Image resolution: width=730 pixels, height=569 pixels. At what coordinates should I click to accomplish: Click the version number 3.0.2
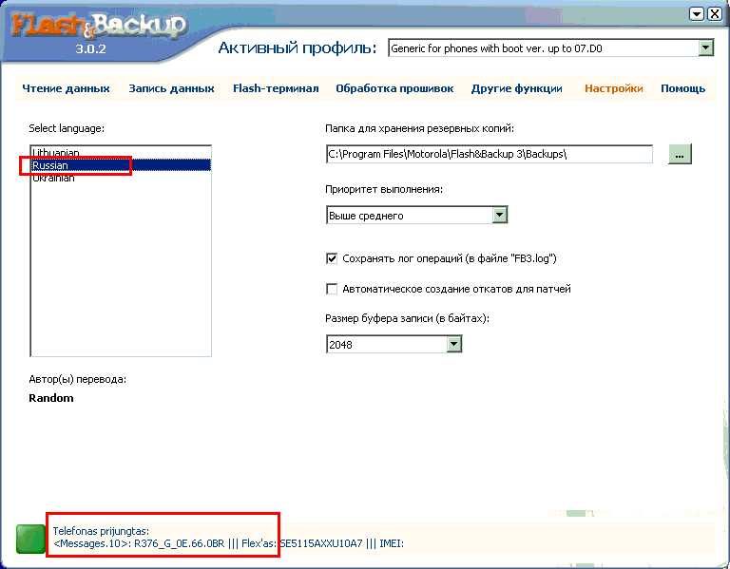(91, 48)
